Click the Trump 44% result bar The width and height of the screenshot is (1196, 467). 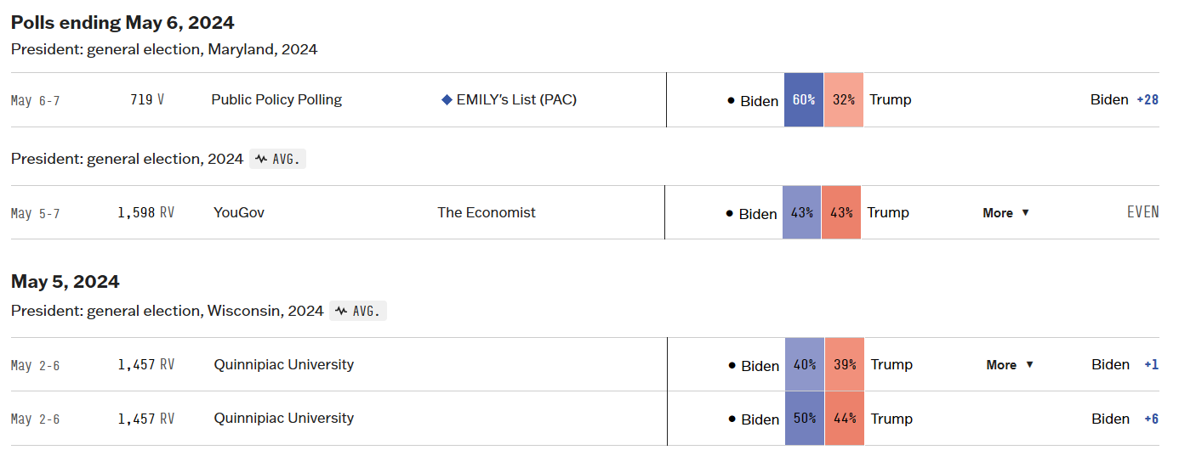(x=845, y=419)
